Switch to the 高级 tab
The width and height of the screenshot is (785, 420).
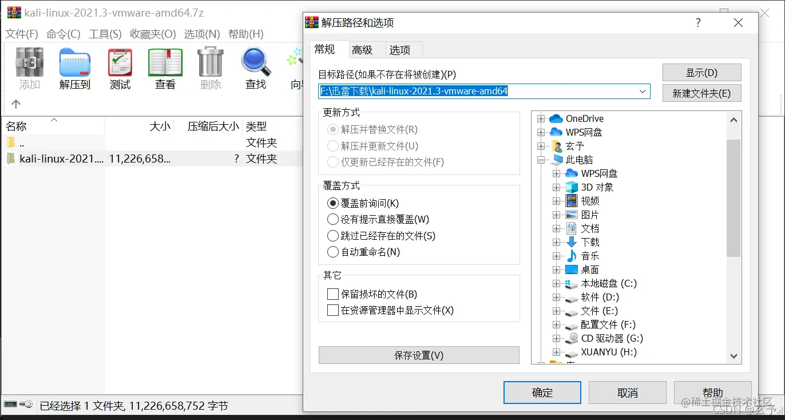point(362,50)
